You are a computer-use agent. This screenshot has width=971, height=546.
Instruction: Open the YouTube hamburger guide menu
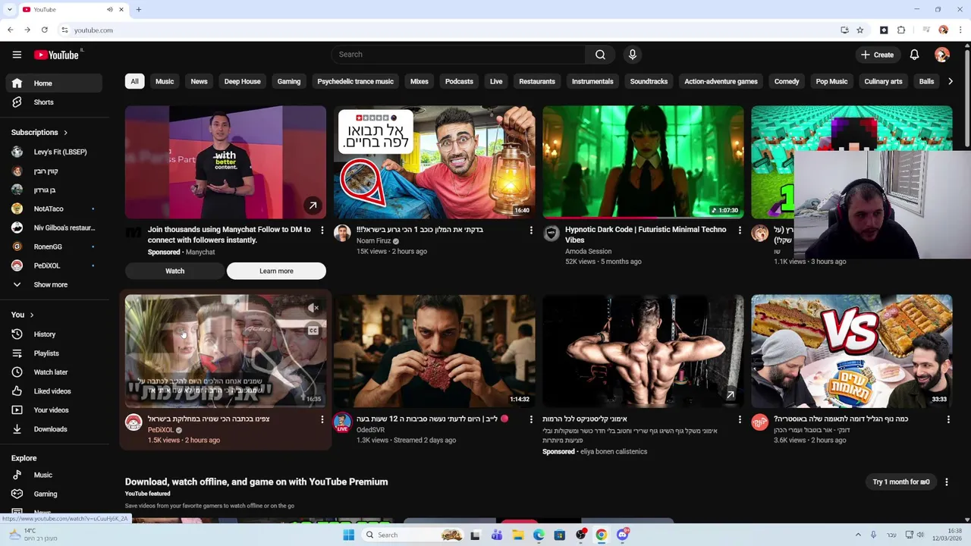click(17, 55)
